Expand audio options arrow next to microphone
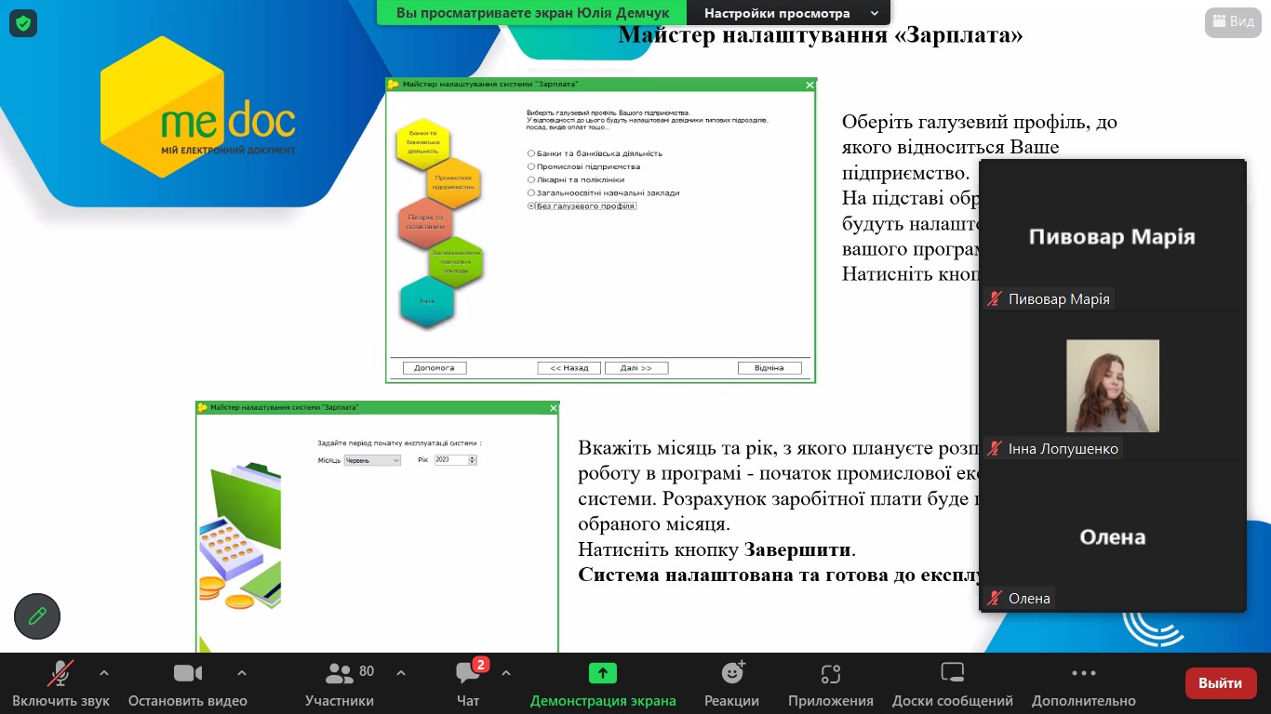1271x714 pixels. (x=104, y=672)
